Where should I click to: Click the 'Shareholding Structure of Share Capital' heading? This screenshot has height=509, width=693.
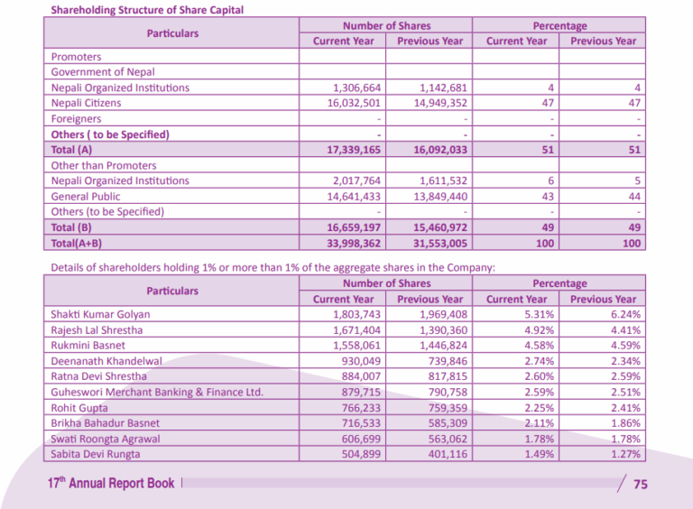pyautogui.click(x=147, y=10)
